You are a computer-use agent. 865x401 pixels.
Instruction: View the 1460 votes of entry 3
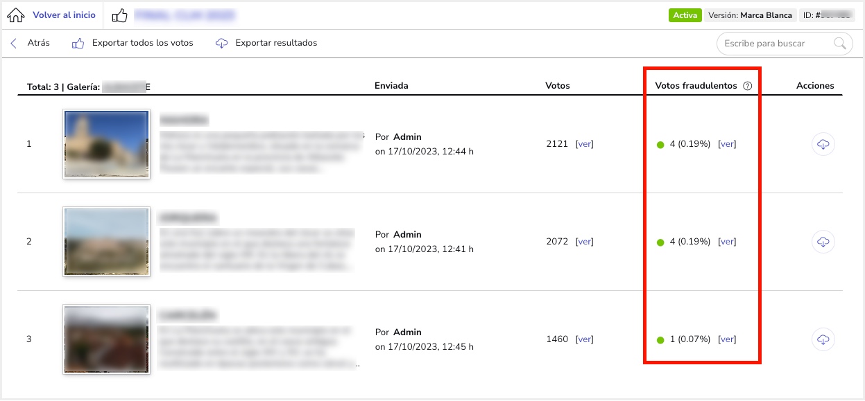coord(584,339)
